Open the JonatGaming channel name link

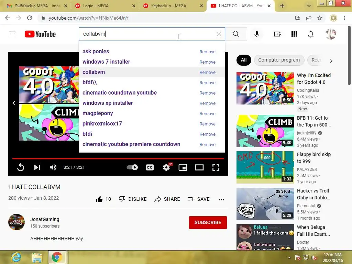click(45, 219)
